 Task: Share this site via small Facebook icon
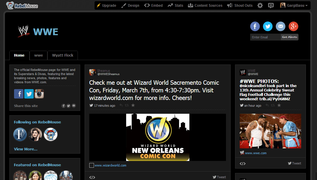point(64,106)
